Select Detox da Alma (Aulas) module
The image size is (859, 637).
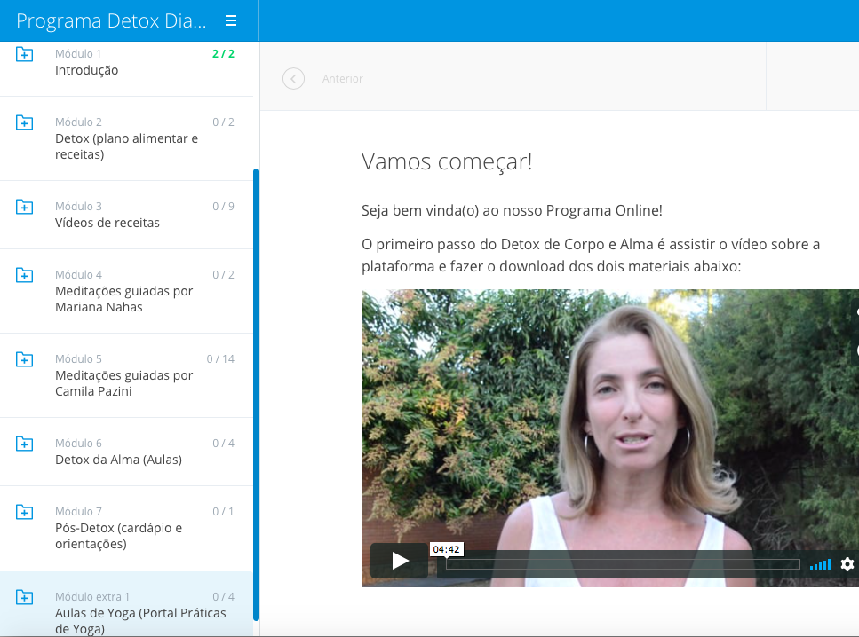coord(118,460)
